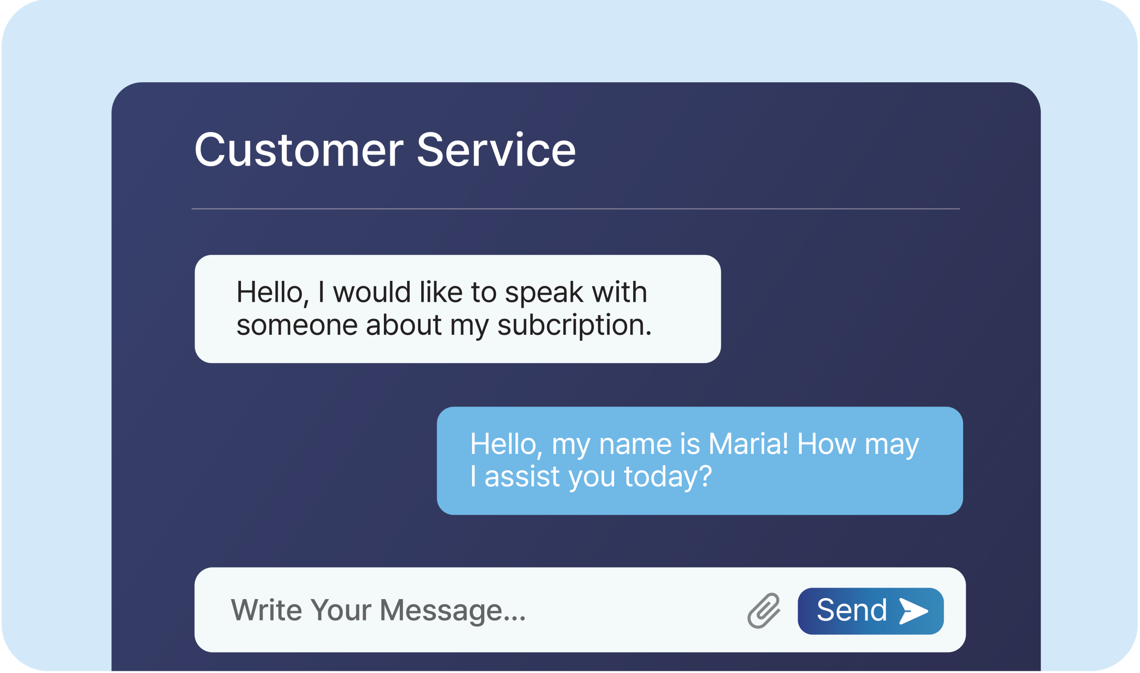This screenshot has height=673, width=1140.
Task: Click the word "Customer" in the title
Action: (299, 150)
